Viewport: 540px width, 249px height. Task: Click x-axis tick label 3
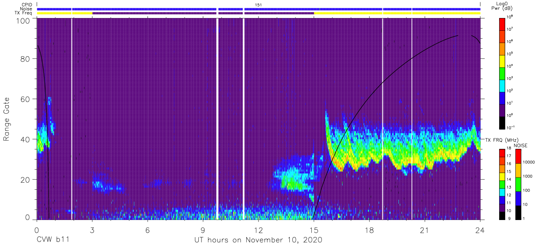(x=92, y=231)
